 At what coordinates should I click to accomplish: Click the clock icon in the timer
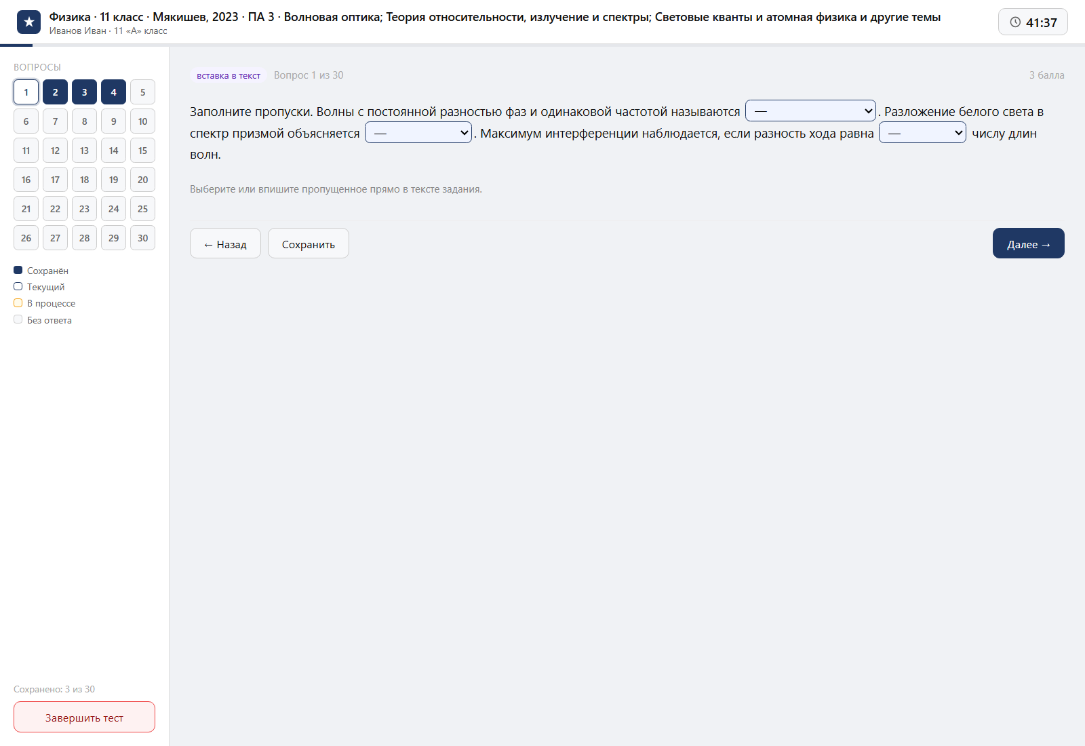(x=1015, y=22)
